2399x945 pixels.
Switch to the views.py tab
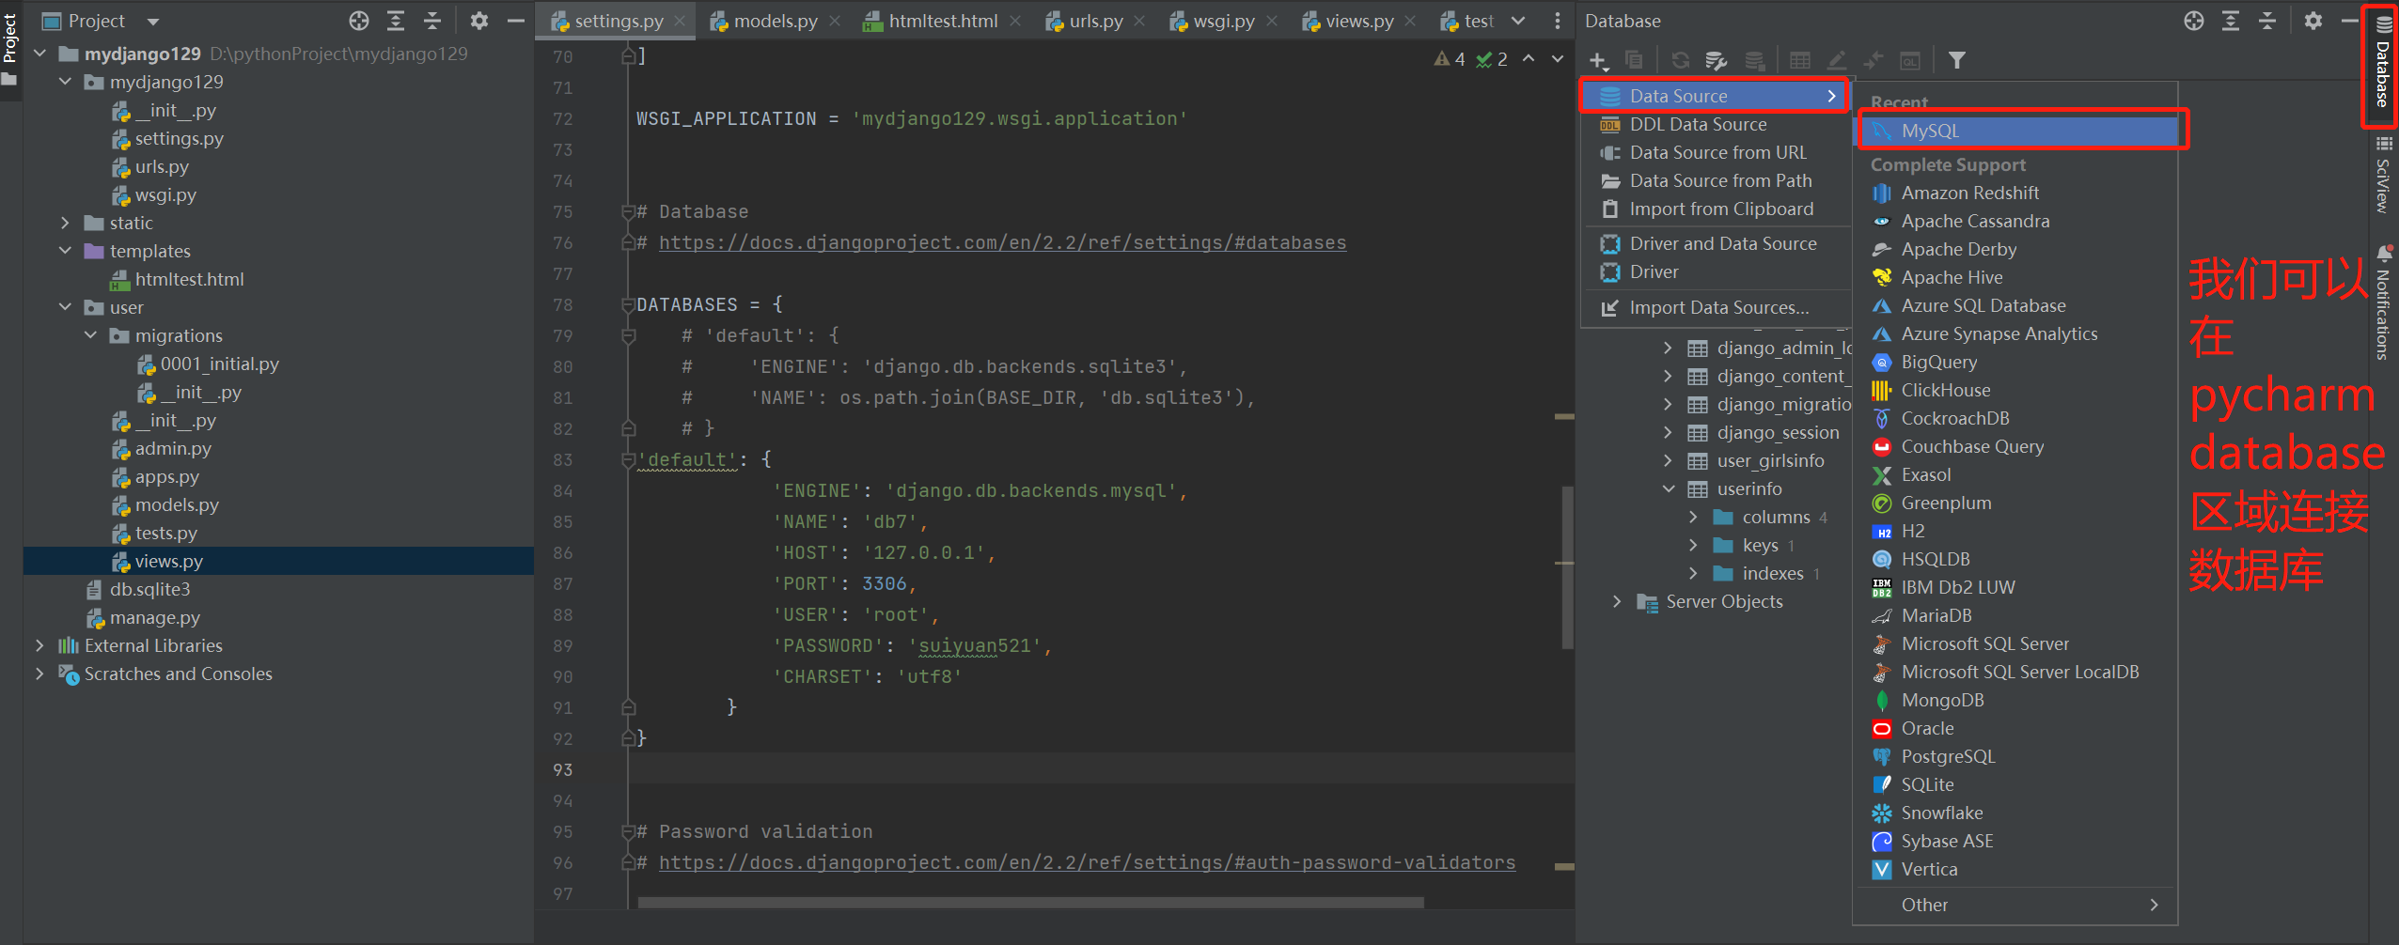(1358, 21)
